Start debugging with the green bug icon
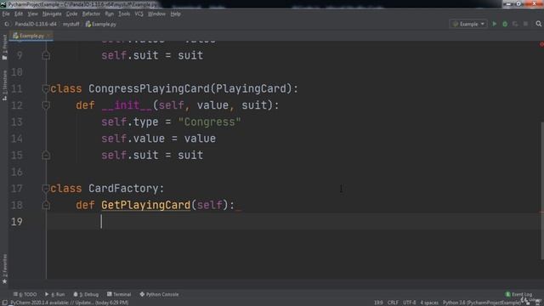Viewport: 544px width, 306px height. pos(505,24)
